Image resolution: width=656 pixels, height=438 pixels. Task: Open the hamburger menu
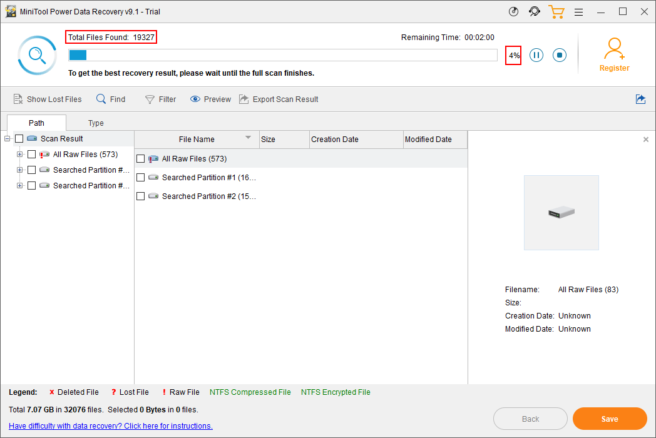coord(578,12)
